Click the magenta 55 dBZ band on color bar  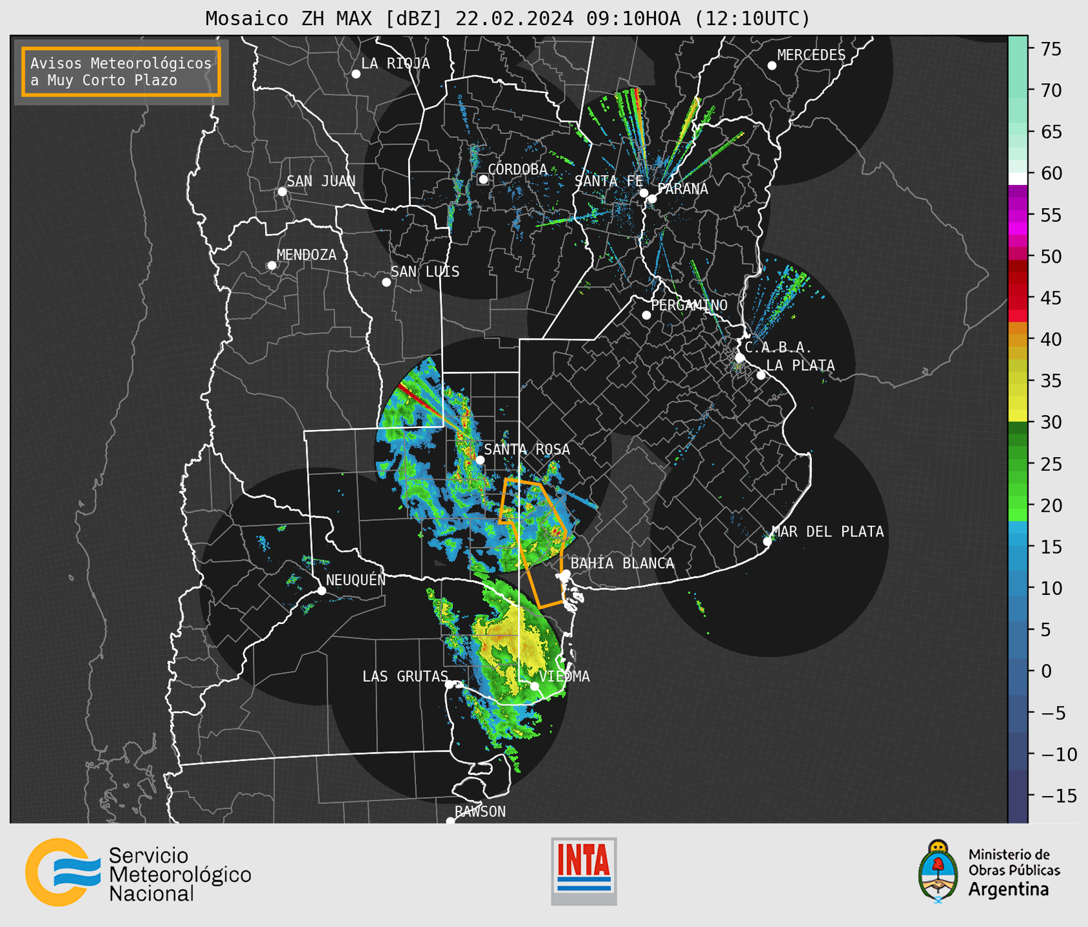(x=1018, y=215)
